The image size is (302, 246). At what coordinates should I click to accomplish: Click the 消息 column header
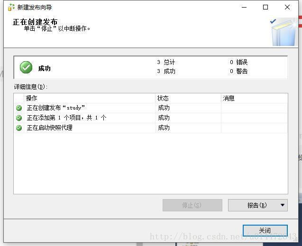254,98
